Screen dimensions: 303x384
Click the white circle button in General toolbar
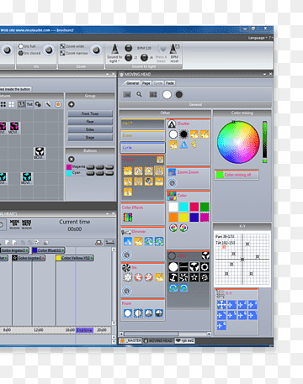click(x=167, y=95)
